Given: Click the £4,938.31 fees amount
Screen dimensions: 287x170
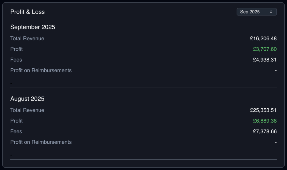Looking at the screenshot, I should [265, 60].
